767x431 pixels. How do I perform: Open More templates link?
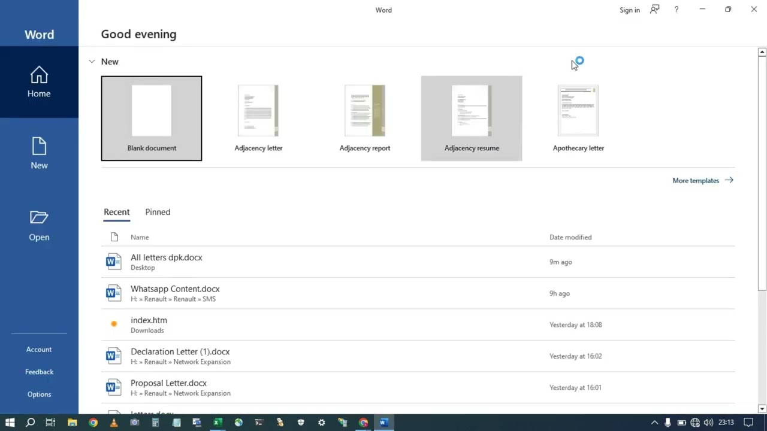coord(703,180)
